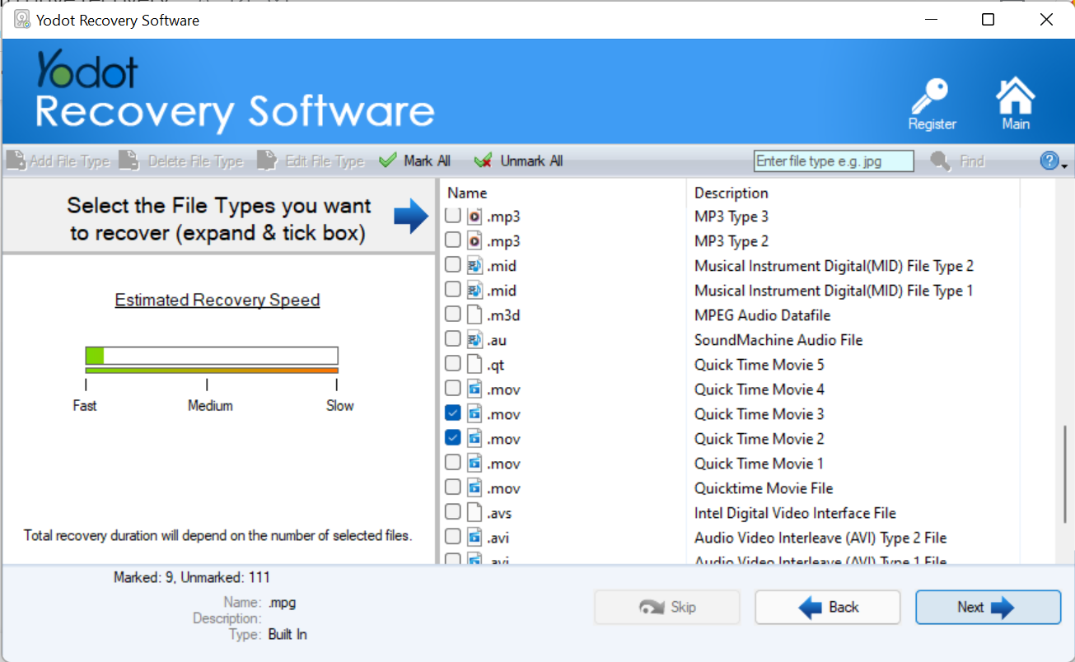Click the .mid icon for MID File Type 1
1075x662 pixels.
[474, 291]
